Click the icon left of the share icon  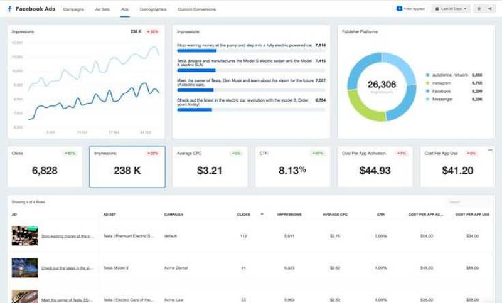click(x=479, y=9)
